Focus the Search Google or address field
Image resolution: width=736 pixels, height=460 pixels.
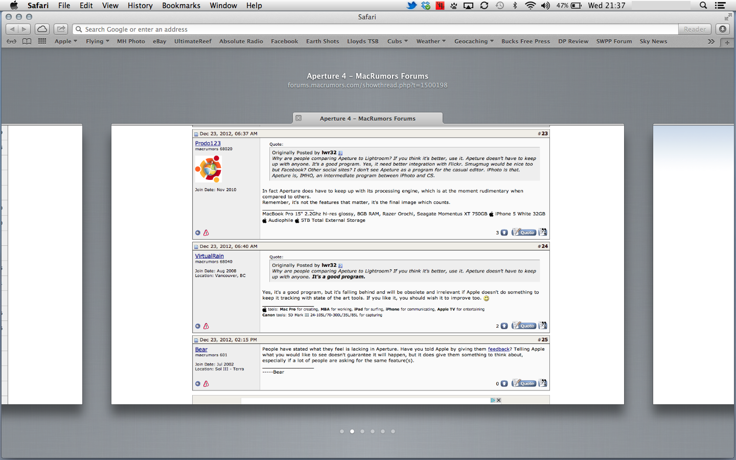[x=376, y=29]
